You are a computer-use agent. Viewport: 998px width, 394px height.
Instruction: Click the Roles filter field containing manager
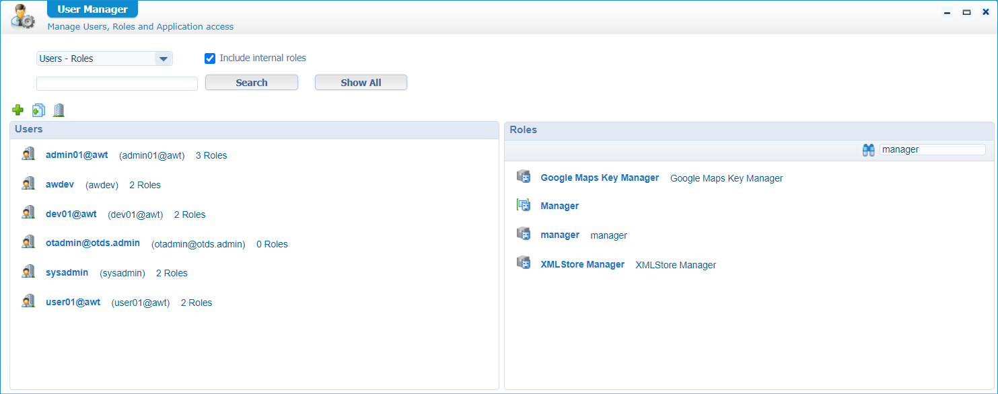click(x=932, y=150)
